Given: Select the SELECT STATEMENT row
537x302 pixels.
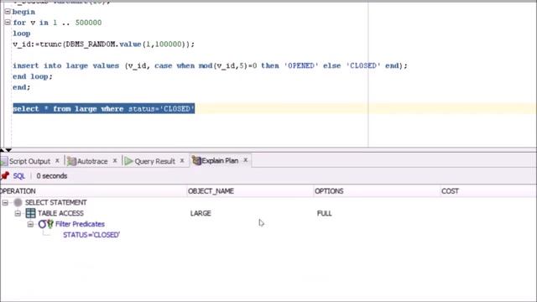Looking at the screenshot, I should coord(56,202).
